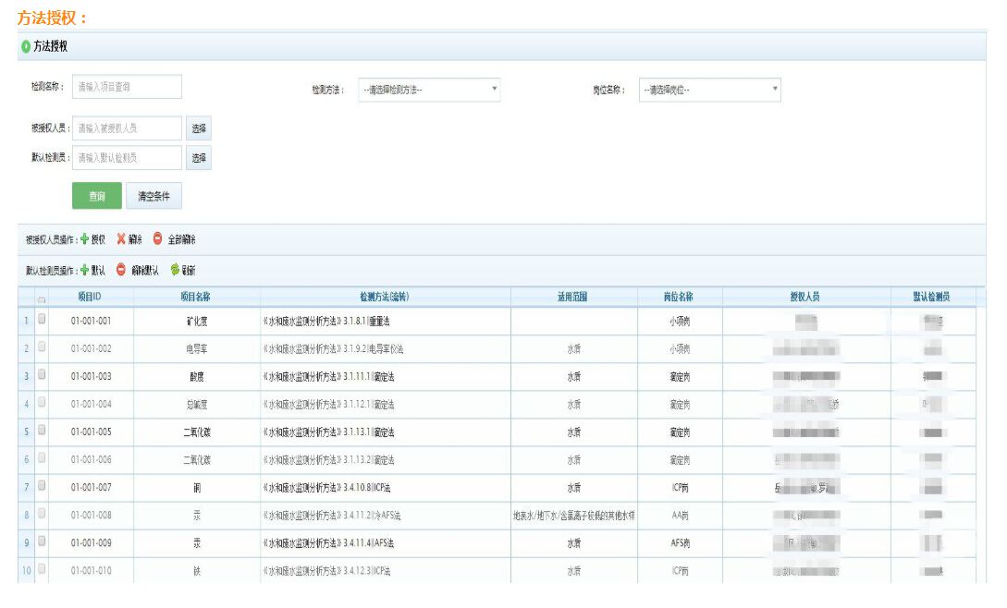Click the 岗位名称 column header
The height and width of the screenshot is (608, 1007).
[x=678, y=297]
